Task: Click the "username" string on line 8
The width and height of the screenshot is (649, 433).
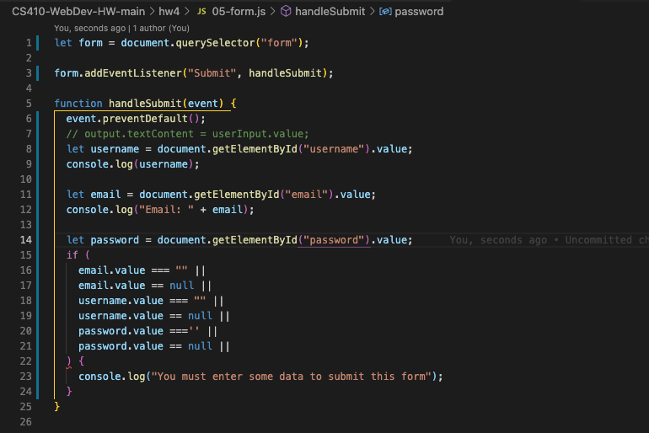Action: [334, 149]
